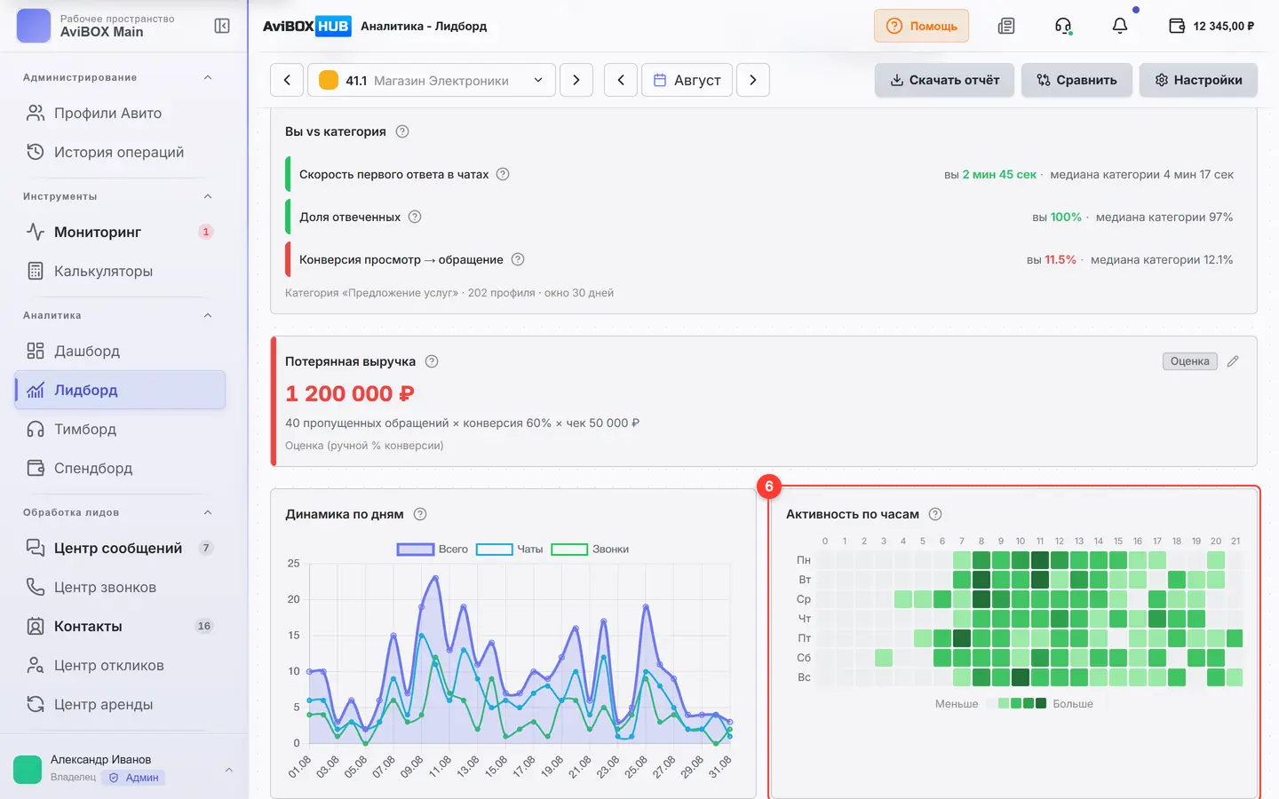Open the Август month picker
This screenshot has height=799, width=1279.
(687, 80)
